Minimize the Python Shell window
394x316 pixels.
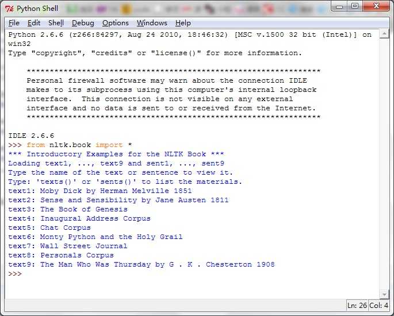[x=339, y=6]
